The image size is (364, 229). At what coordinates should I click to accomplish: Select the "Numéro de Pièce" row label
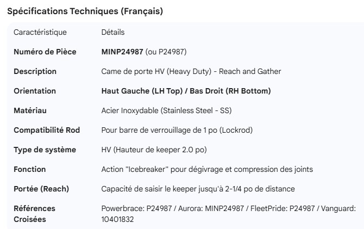45,52
